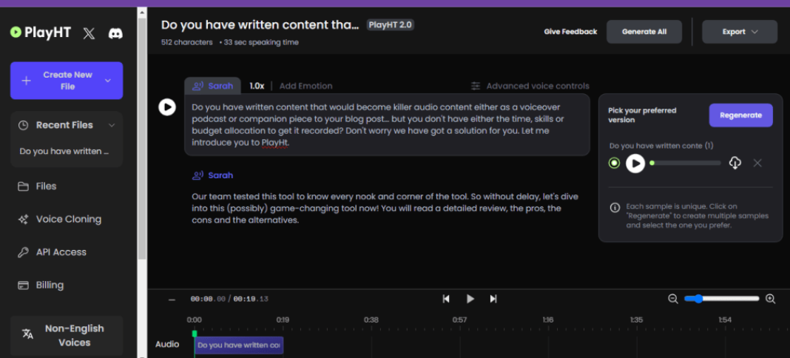Open Billing in the sidebar

tap(41, 285)
